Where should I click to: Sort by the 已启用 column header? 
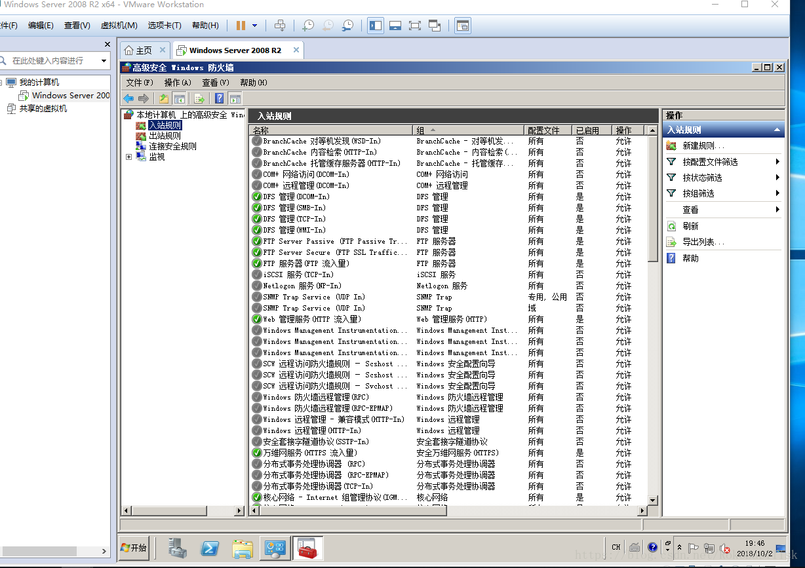point(593,130)
